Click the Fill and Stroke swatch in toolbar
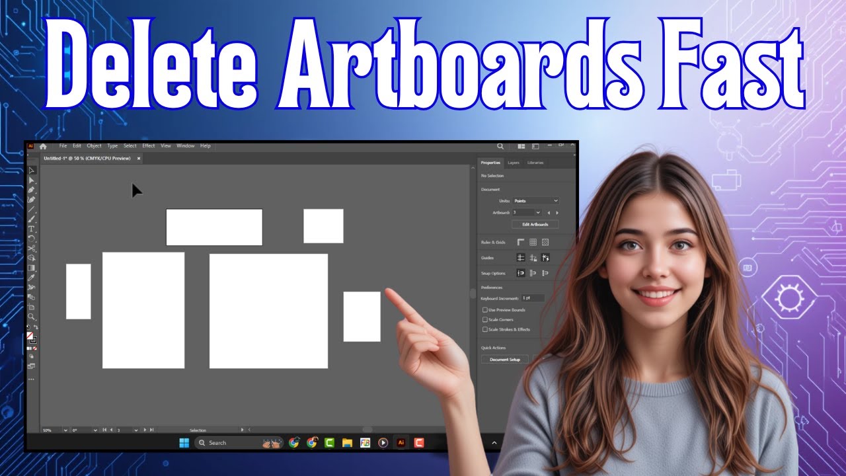 (x=31, y=337)
